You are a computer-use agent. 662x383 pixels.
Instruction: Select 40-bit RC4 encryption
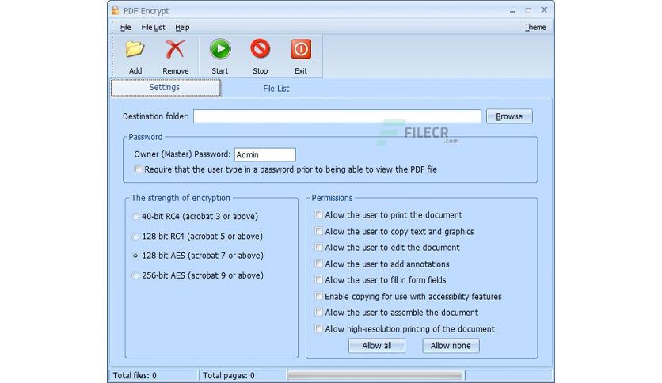[x=135, y=217]
